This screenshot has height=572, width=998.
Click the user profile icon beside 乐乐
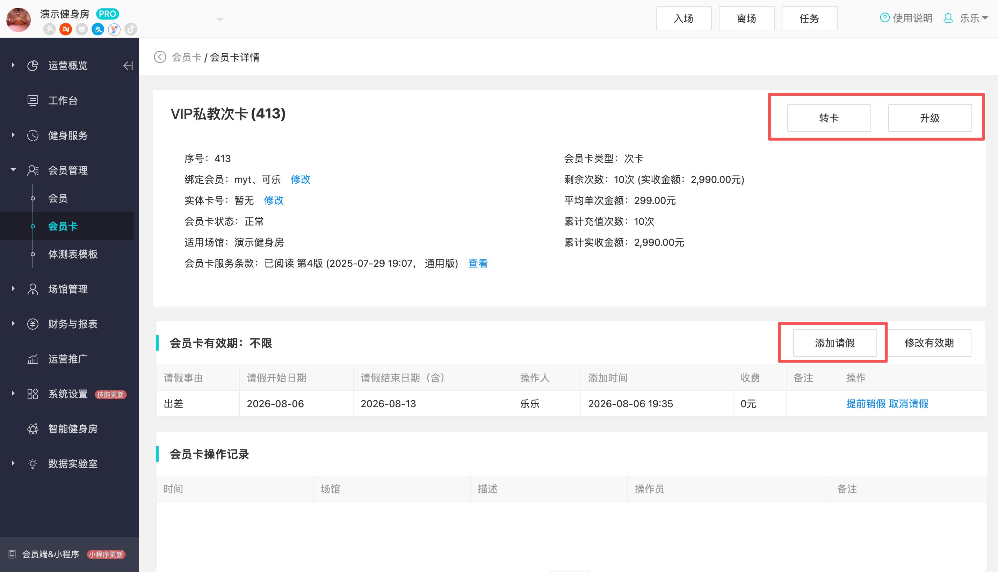pyautogui.click(x=948, y=18)
